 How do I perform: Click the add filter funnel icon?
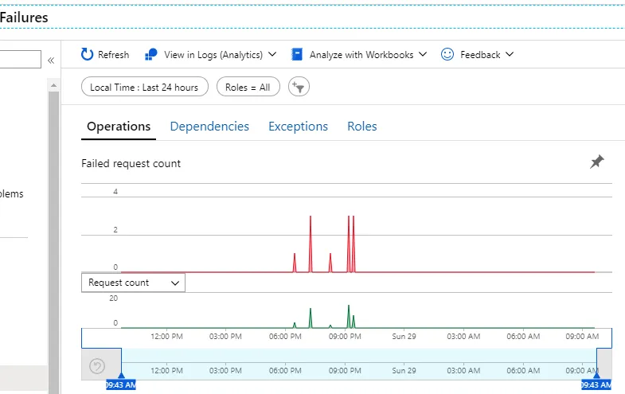tap(299, 87)
